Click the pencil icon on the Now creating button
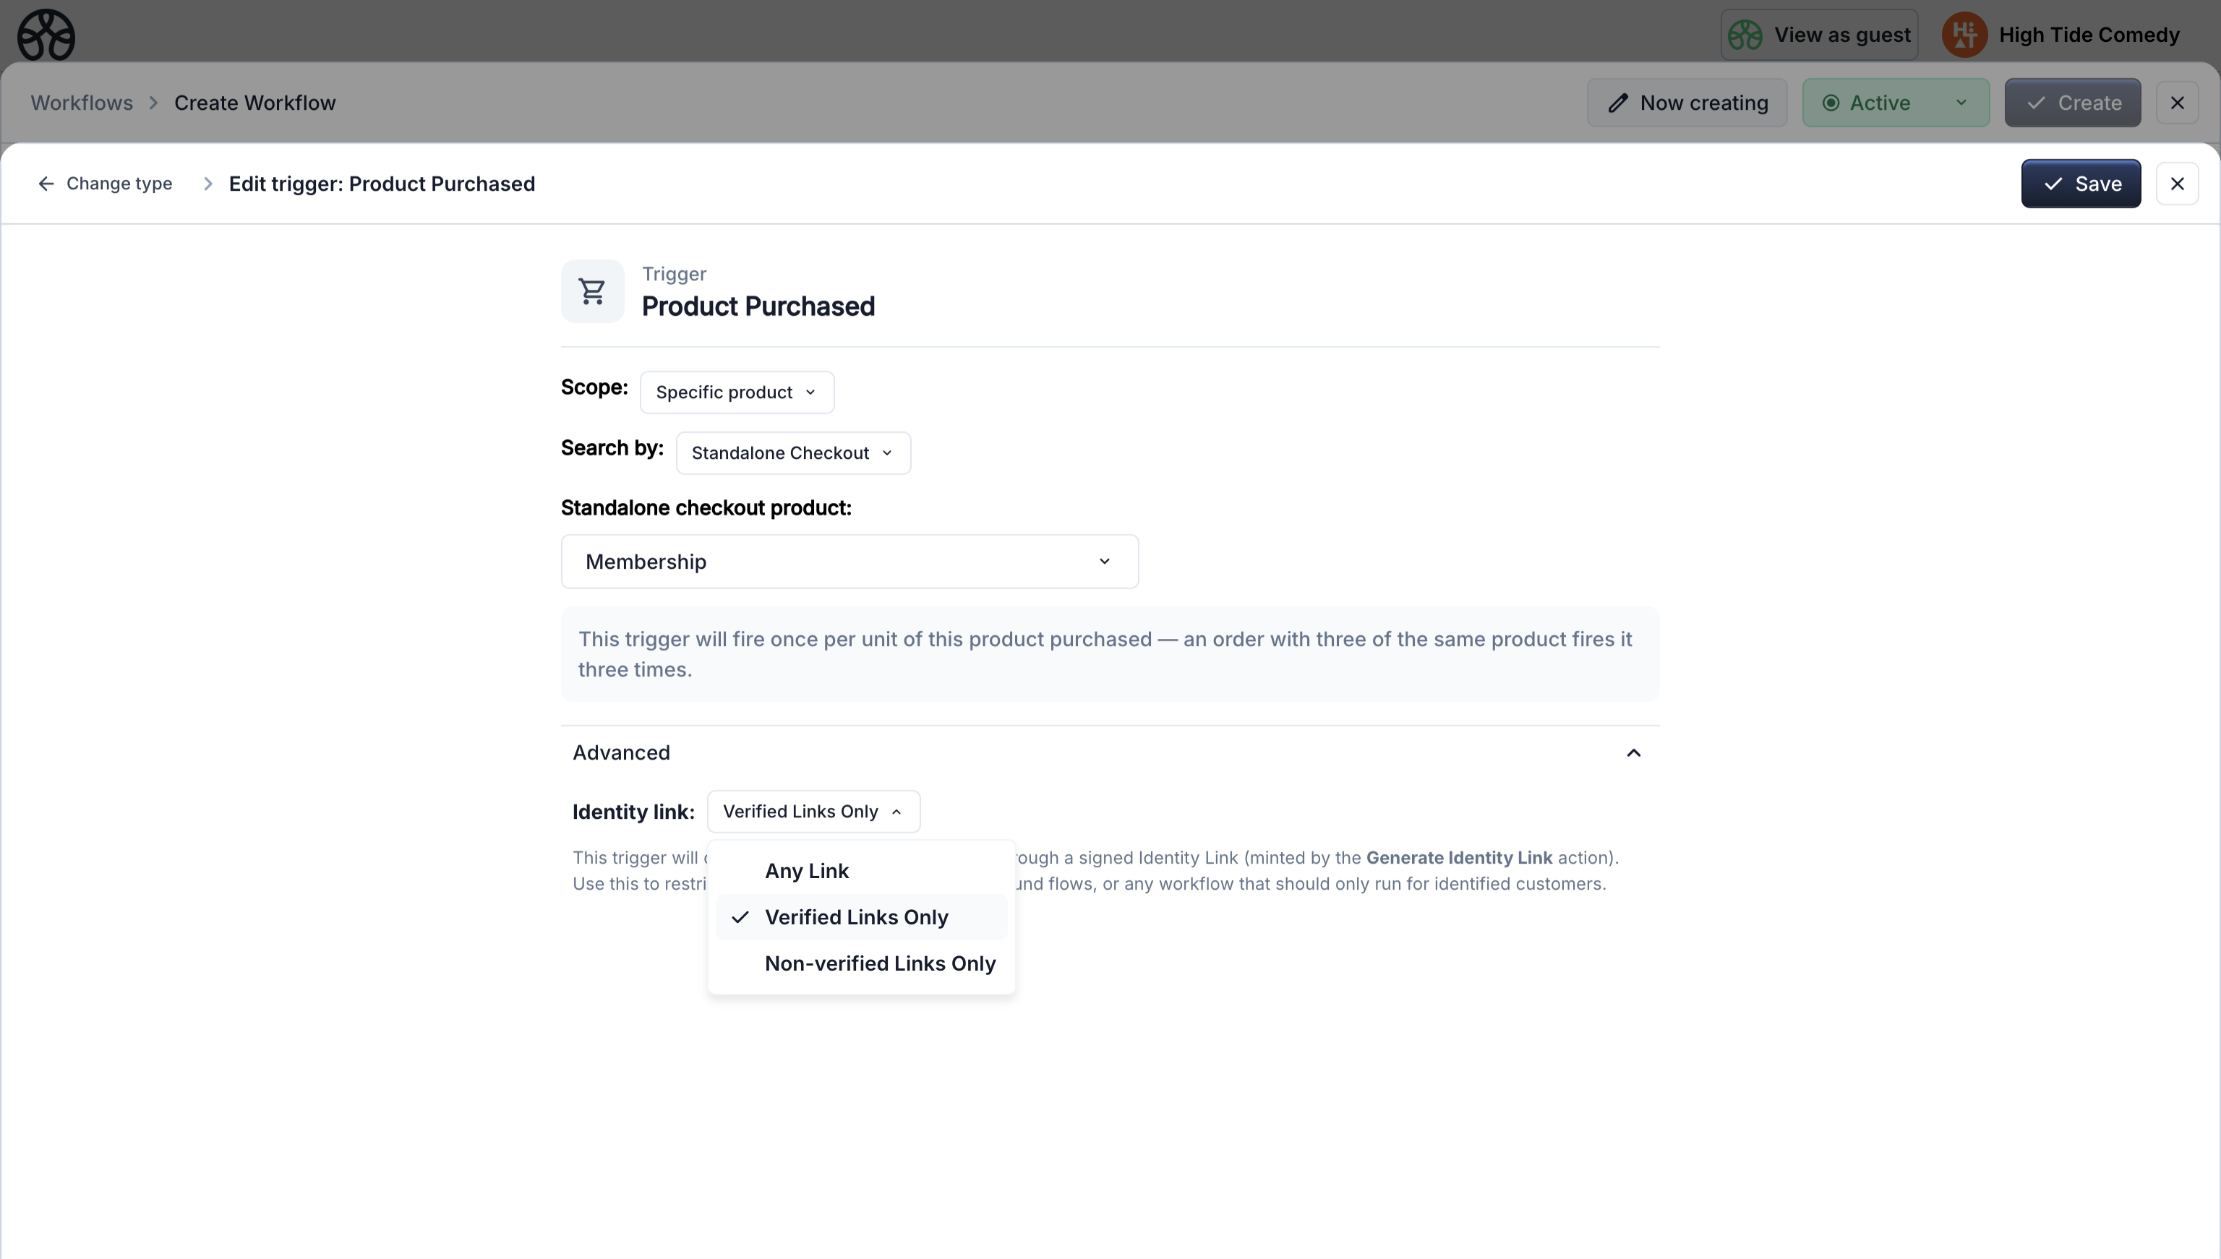The height and width of the screenshot is (1259, 2221). click(1618, 102)
